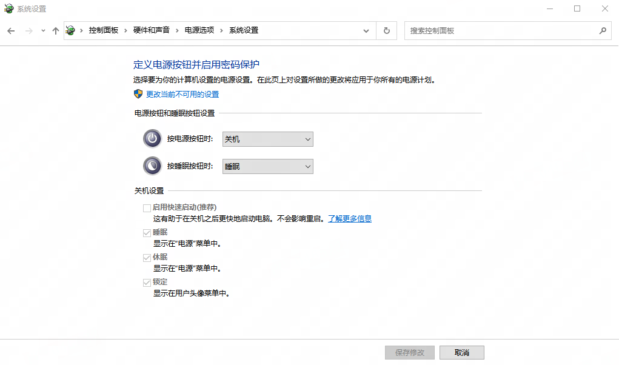Toggle the 休眠 checkbox

point(147,258)
